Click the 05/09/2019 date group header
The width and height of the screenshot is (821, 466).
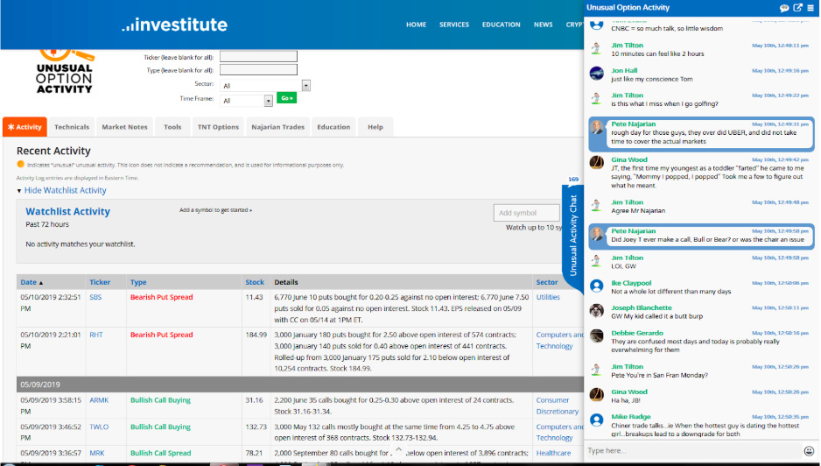click(x=300, y=385)
